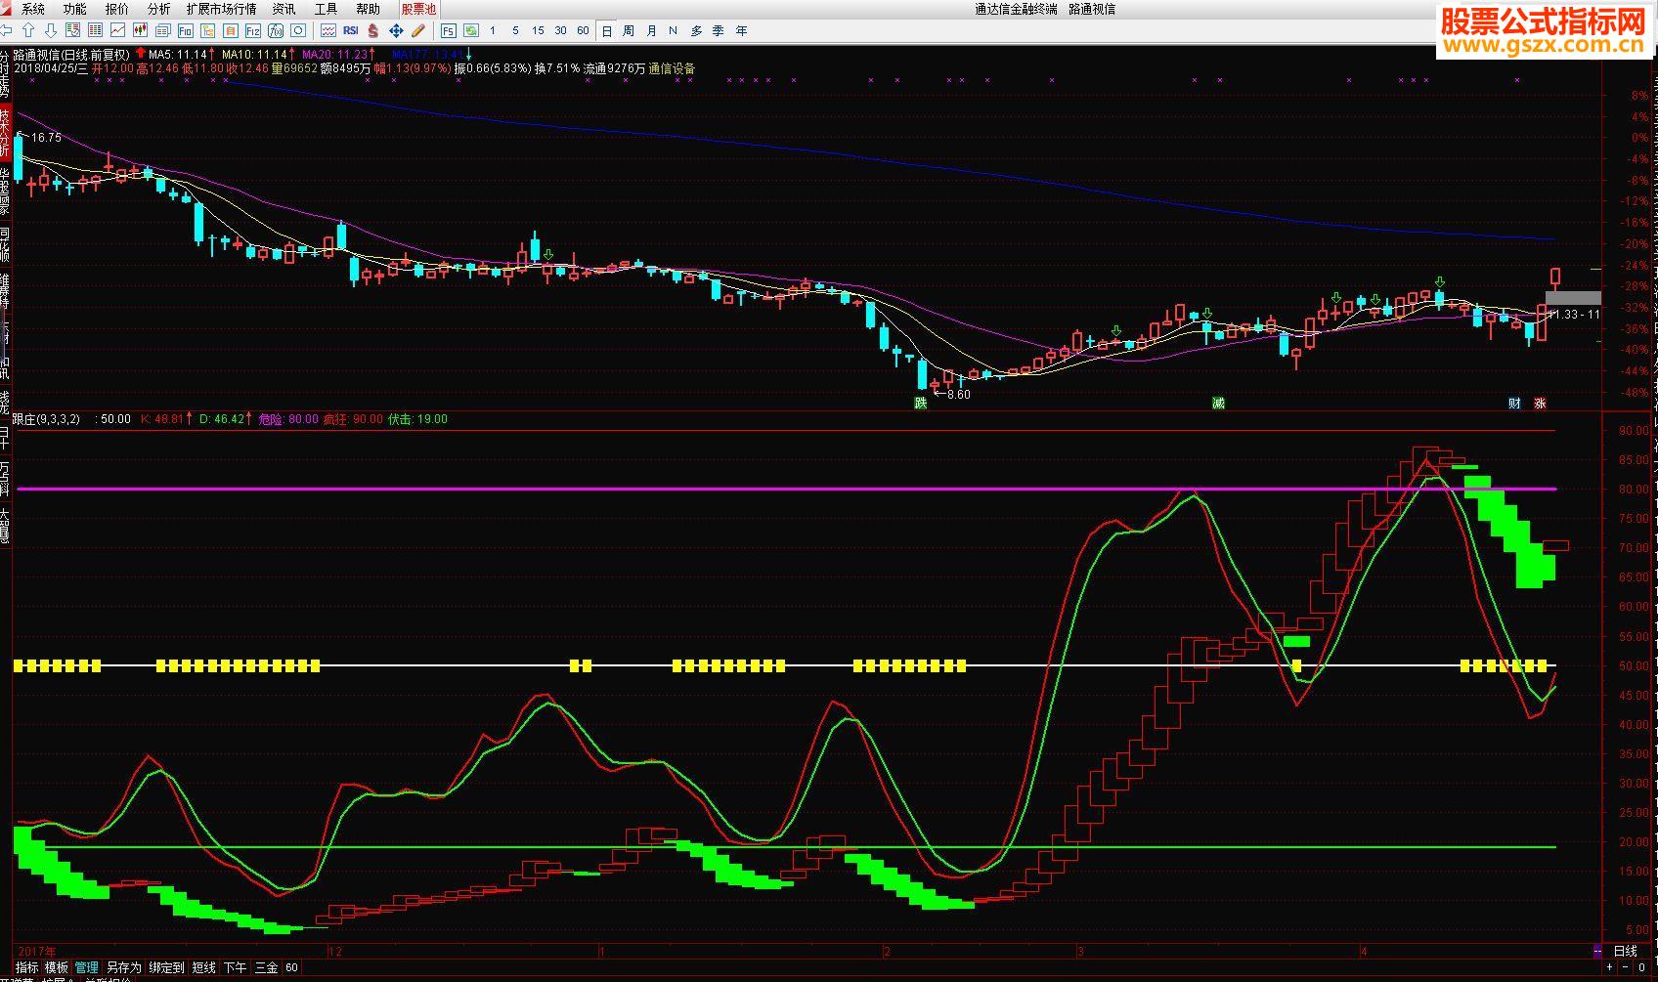Open the 报价 menu
Screen dimensions: 1658x982
(x=116, y=9)
